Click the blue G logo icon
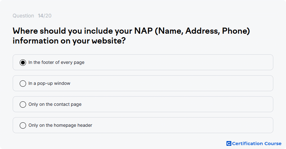286x149 pixels. point(229,144)
